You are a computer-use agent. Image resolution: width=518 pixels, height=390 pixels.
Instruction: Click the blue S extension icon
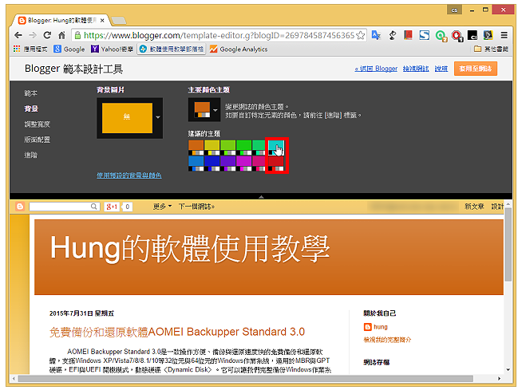(424, 35)
